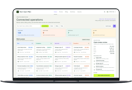This screenshot has height=90, width=132.
Task: Click avatar on Claim intake review card
Action: click(18, 52)
